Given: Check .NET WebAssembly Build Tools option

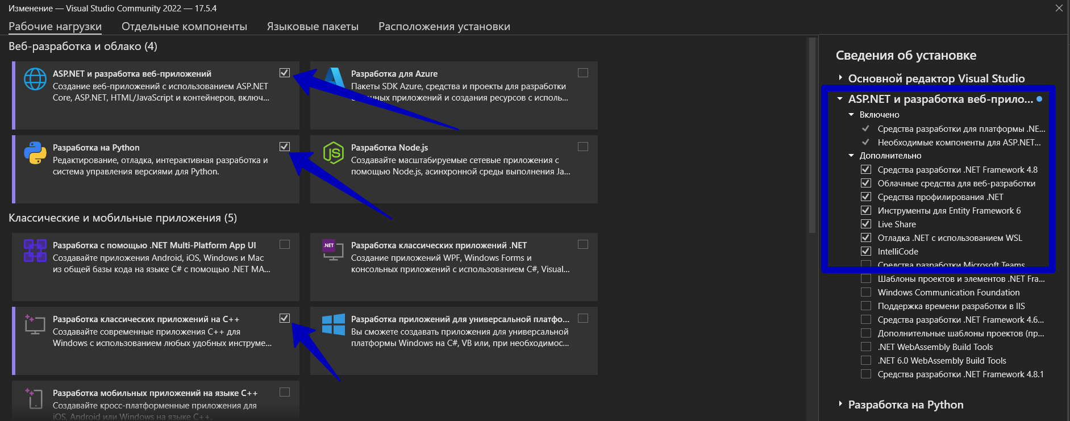Looking at the screenshot, I should pyautogui.click(x=866, y=347).
